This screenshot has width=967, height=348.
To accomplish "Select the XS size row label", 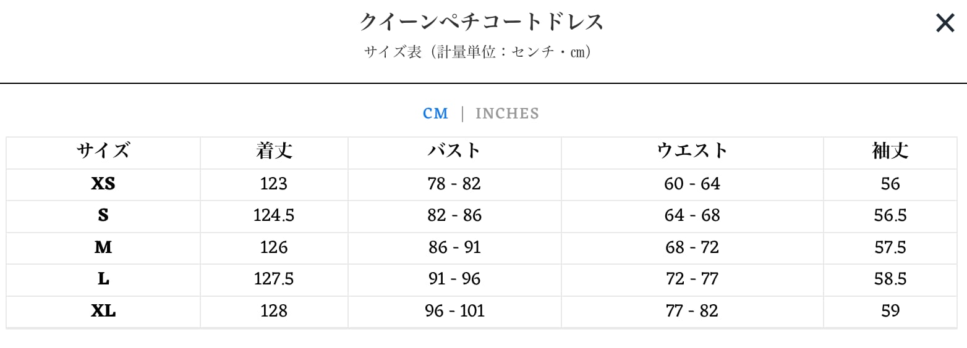I will point(103,184).
